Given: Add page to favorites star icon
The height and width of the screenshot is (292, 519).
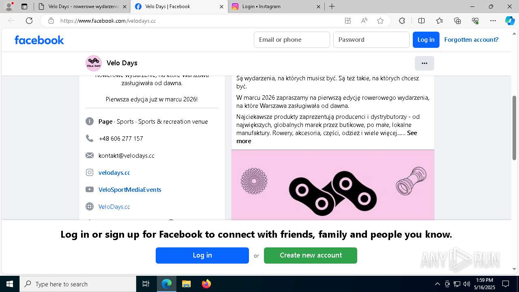Looking at the screenshot, I should click(380, 21).
